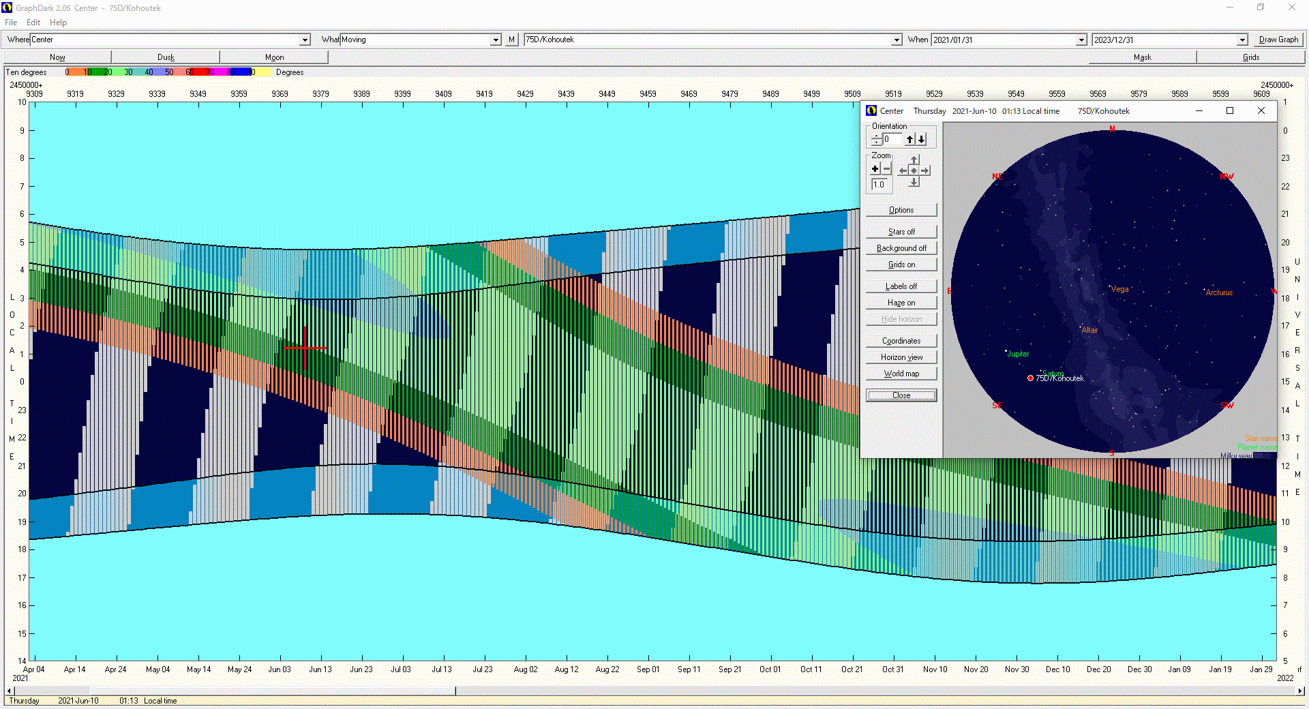
Task: Click the Dusk button
Action: 166,57
